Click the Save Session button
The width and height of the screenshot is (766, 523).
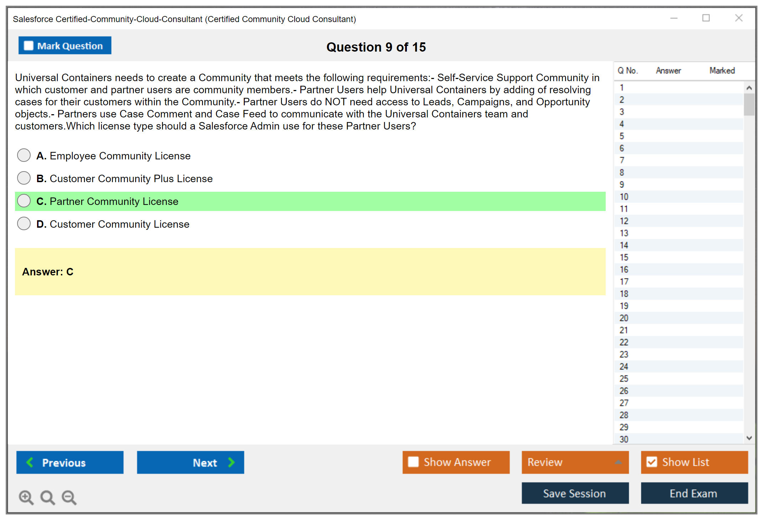pos(575,493)
